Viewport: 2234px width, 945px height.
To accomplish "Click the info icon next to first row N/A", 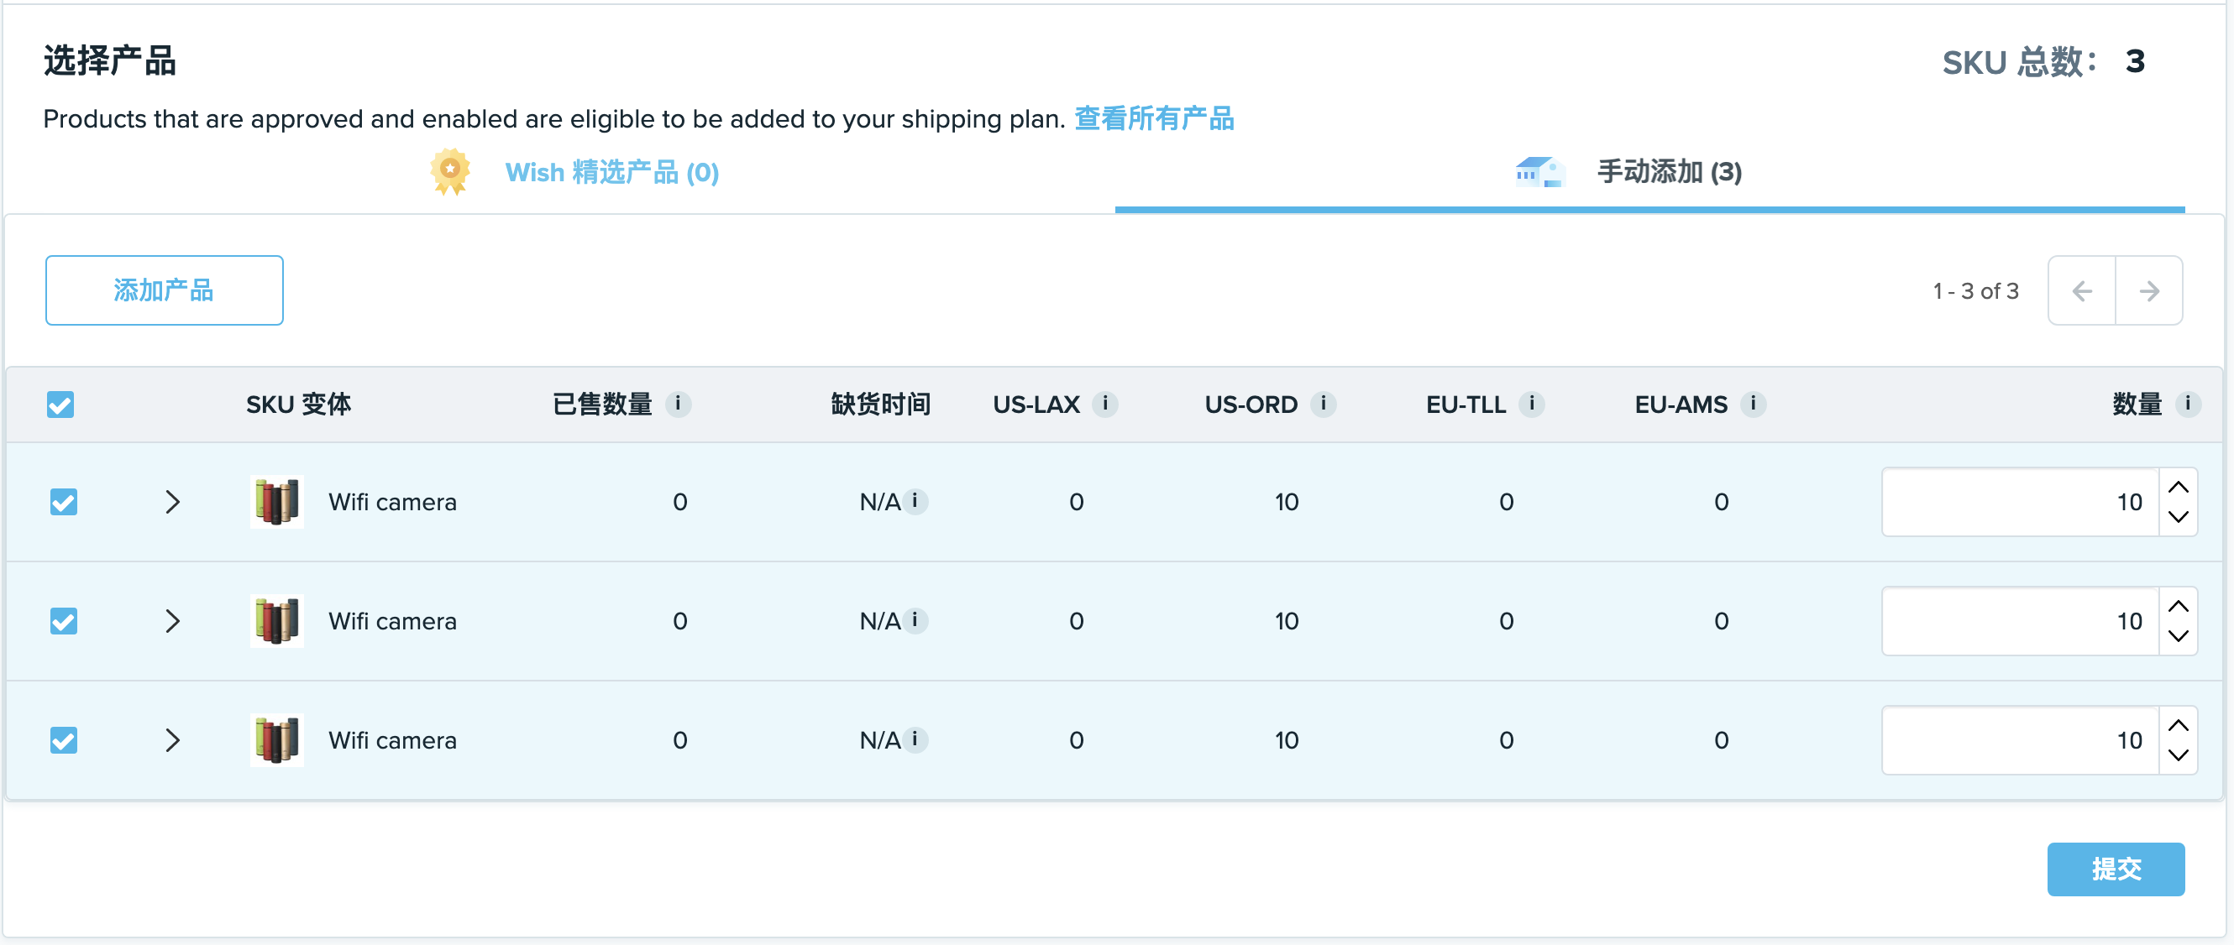I will click(917, 501).
